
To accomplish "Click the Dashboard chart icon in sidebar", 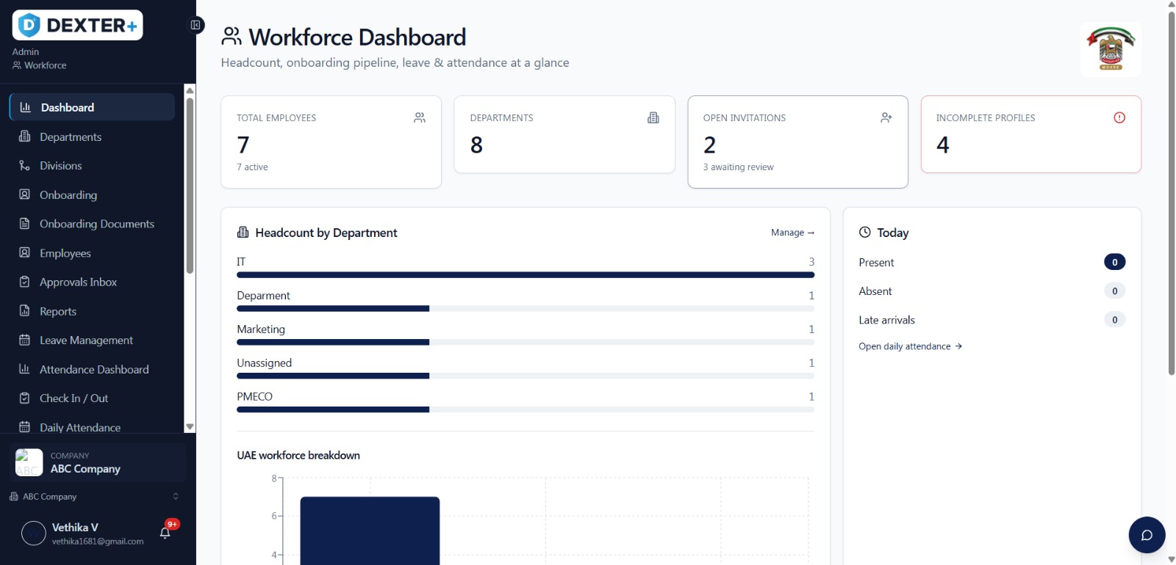I will click(x=25, y=107).
